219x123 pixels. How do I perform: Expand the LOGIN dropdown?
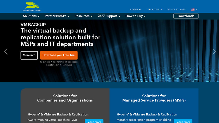pos(136,9)
